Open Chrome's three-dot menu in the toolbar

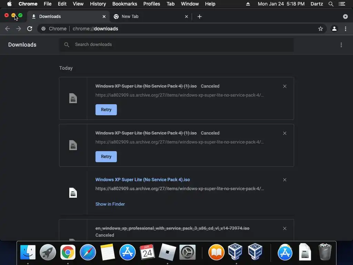[345, 29]
